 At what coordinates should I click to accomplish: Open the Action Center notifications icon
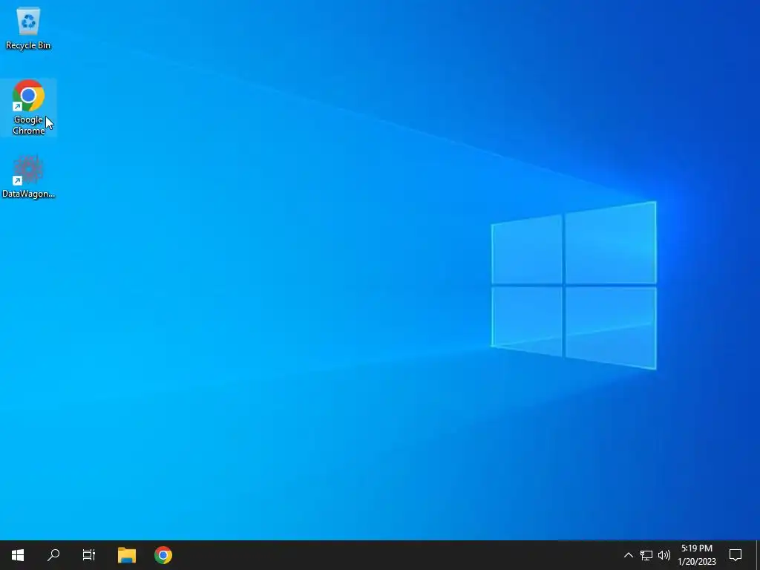[736, 555]
